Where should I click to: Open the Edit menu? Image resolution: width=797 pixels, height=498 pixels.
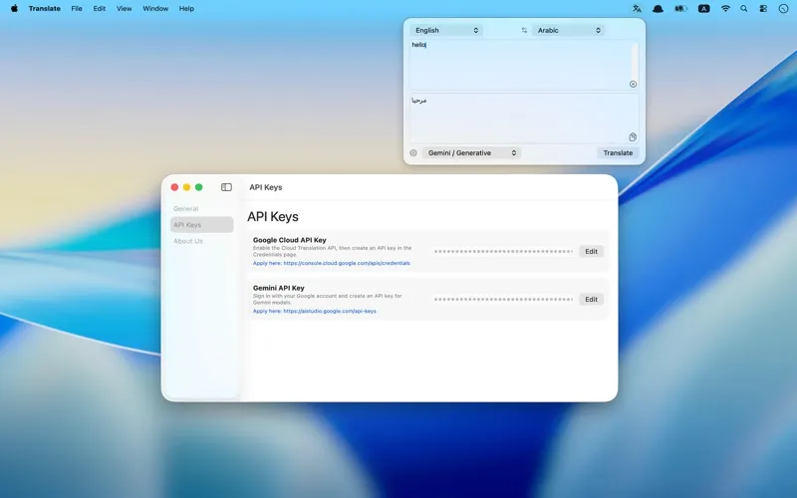pos(99,9)
